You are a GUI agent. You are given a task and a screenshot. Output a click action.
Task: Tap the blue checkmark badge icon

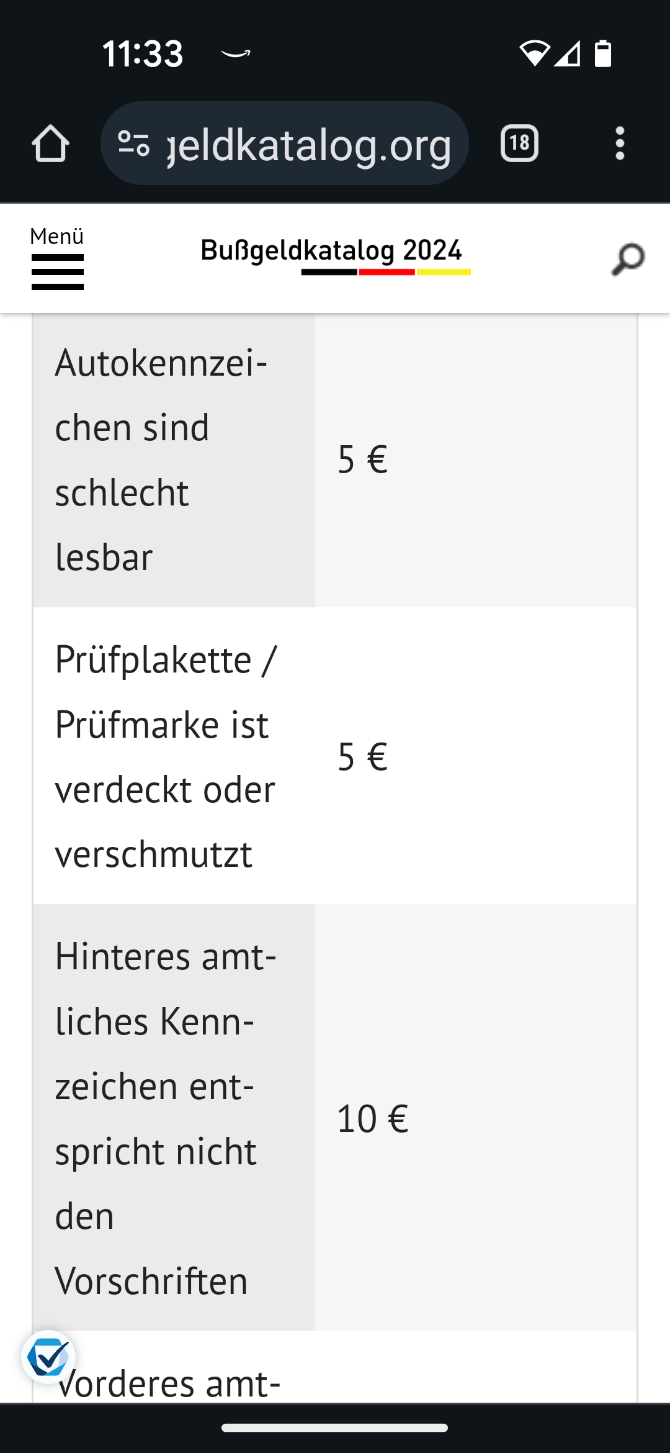tap(48, 1357)
